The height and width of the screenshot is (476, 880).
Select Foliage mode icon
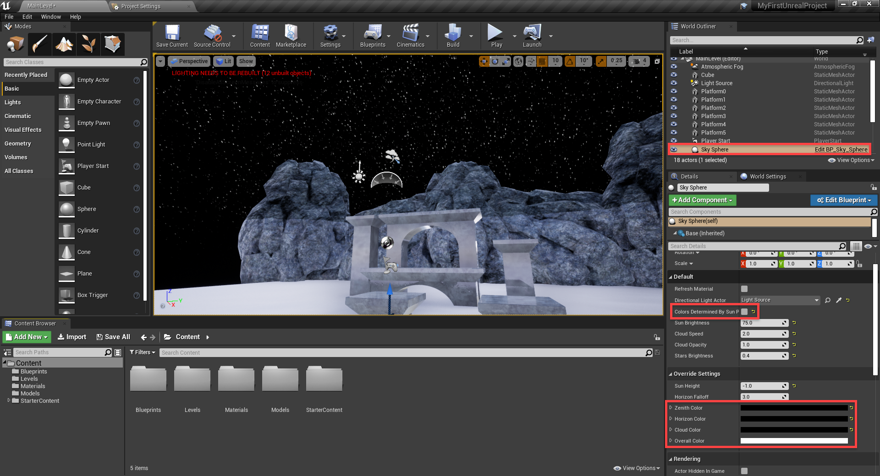click(x=88, y=44)
